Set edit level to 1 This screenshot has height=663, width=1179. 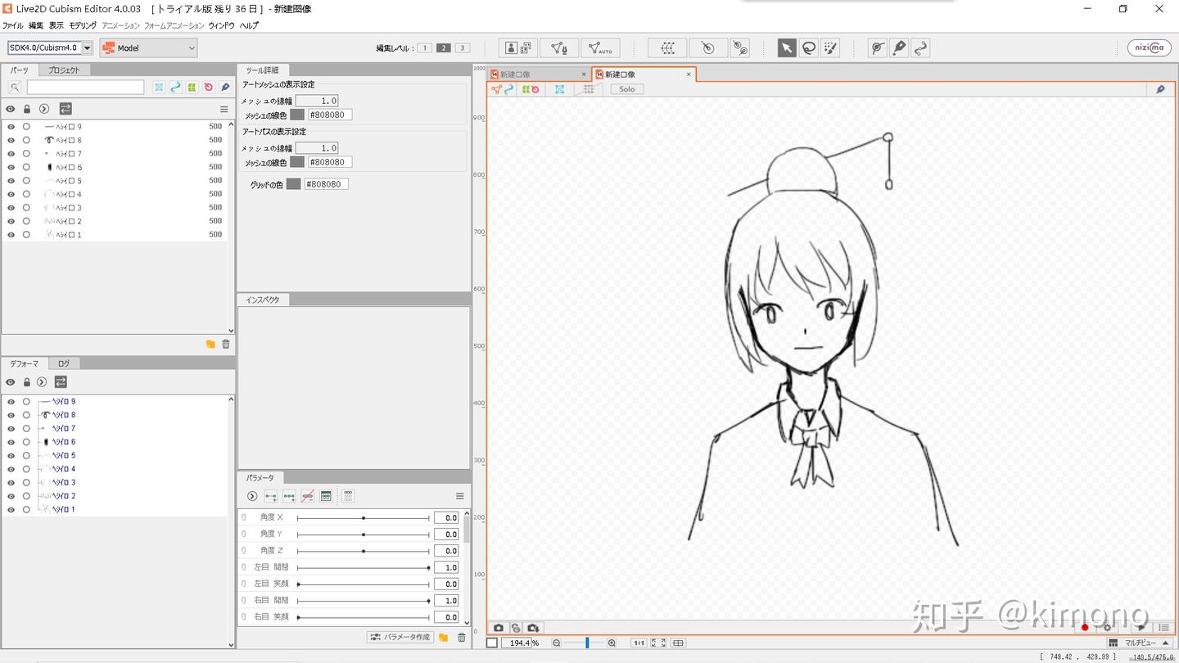pos(424,48)
